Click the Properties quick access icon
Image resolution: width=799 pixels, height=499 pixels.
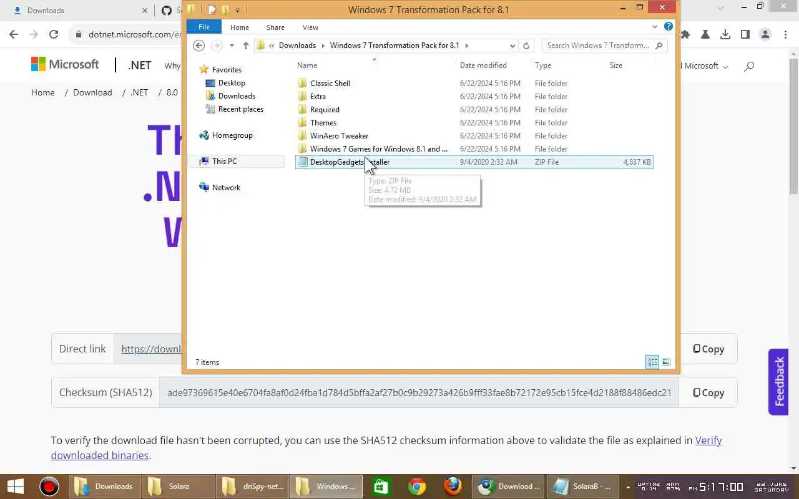pyautogui.click(x=212, y=9)
